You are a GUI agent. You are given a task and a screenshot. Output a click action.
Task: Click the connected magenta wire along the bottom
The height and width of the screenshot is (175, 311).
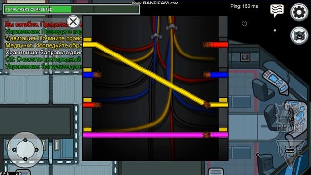pyautogui.click(x=155, y=135)
